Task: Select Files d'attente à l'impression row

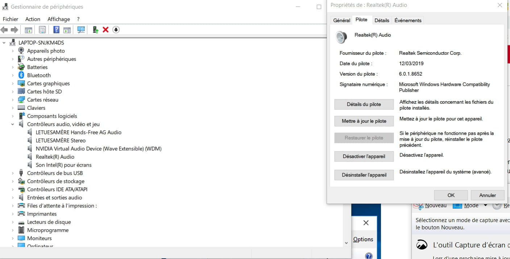Action: click(x=62, y=206)
